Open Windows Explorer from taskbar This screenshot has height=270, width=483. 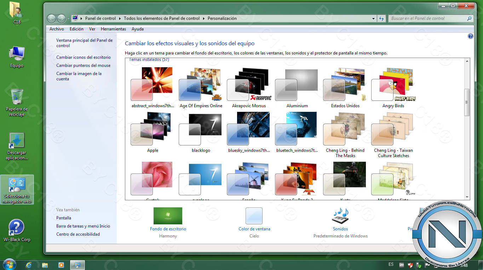45,265
